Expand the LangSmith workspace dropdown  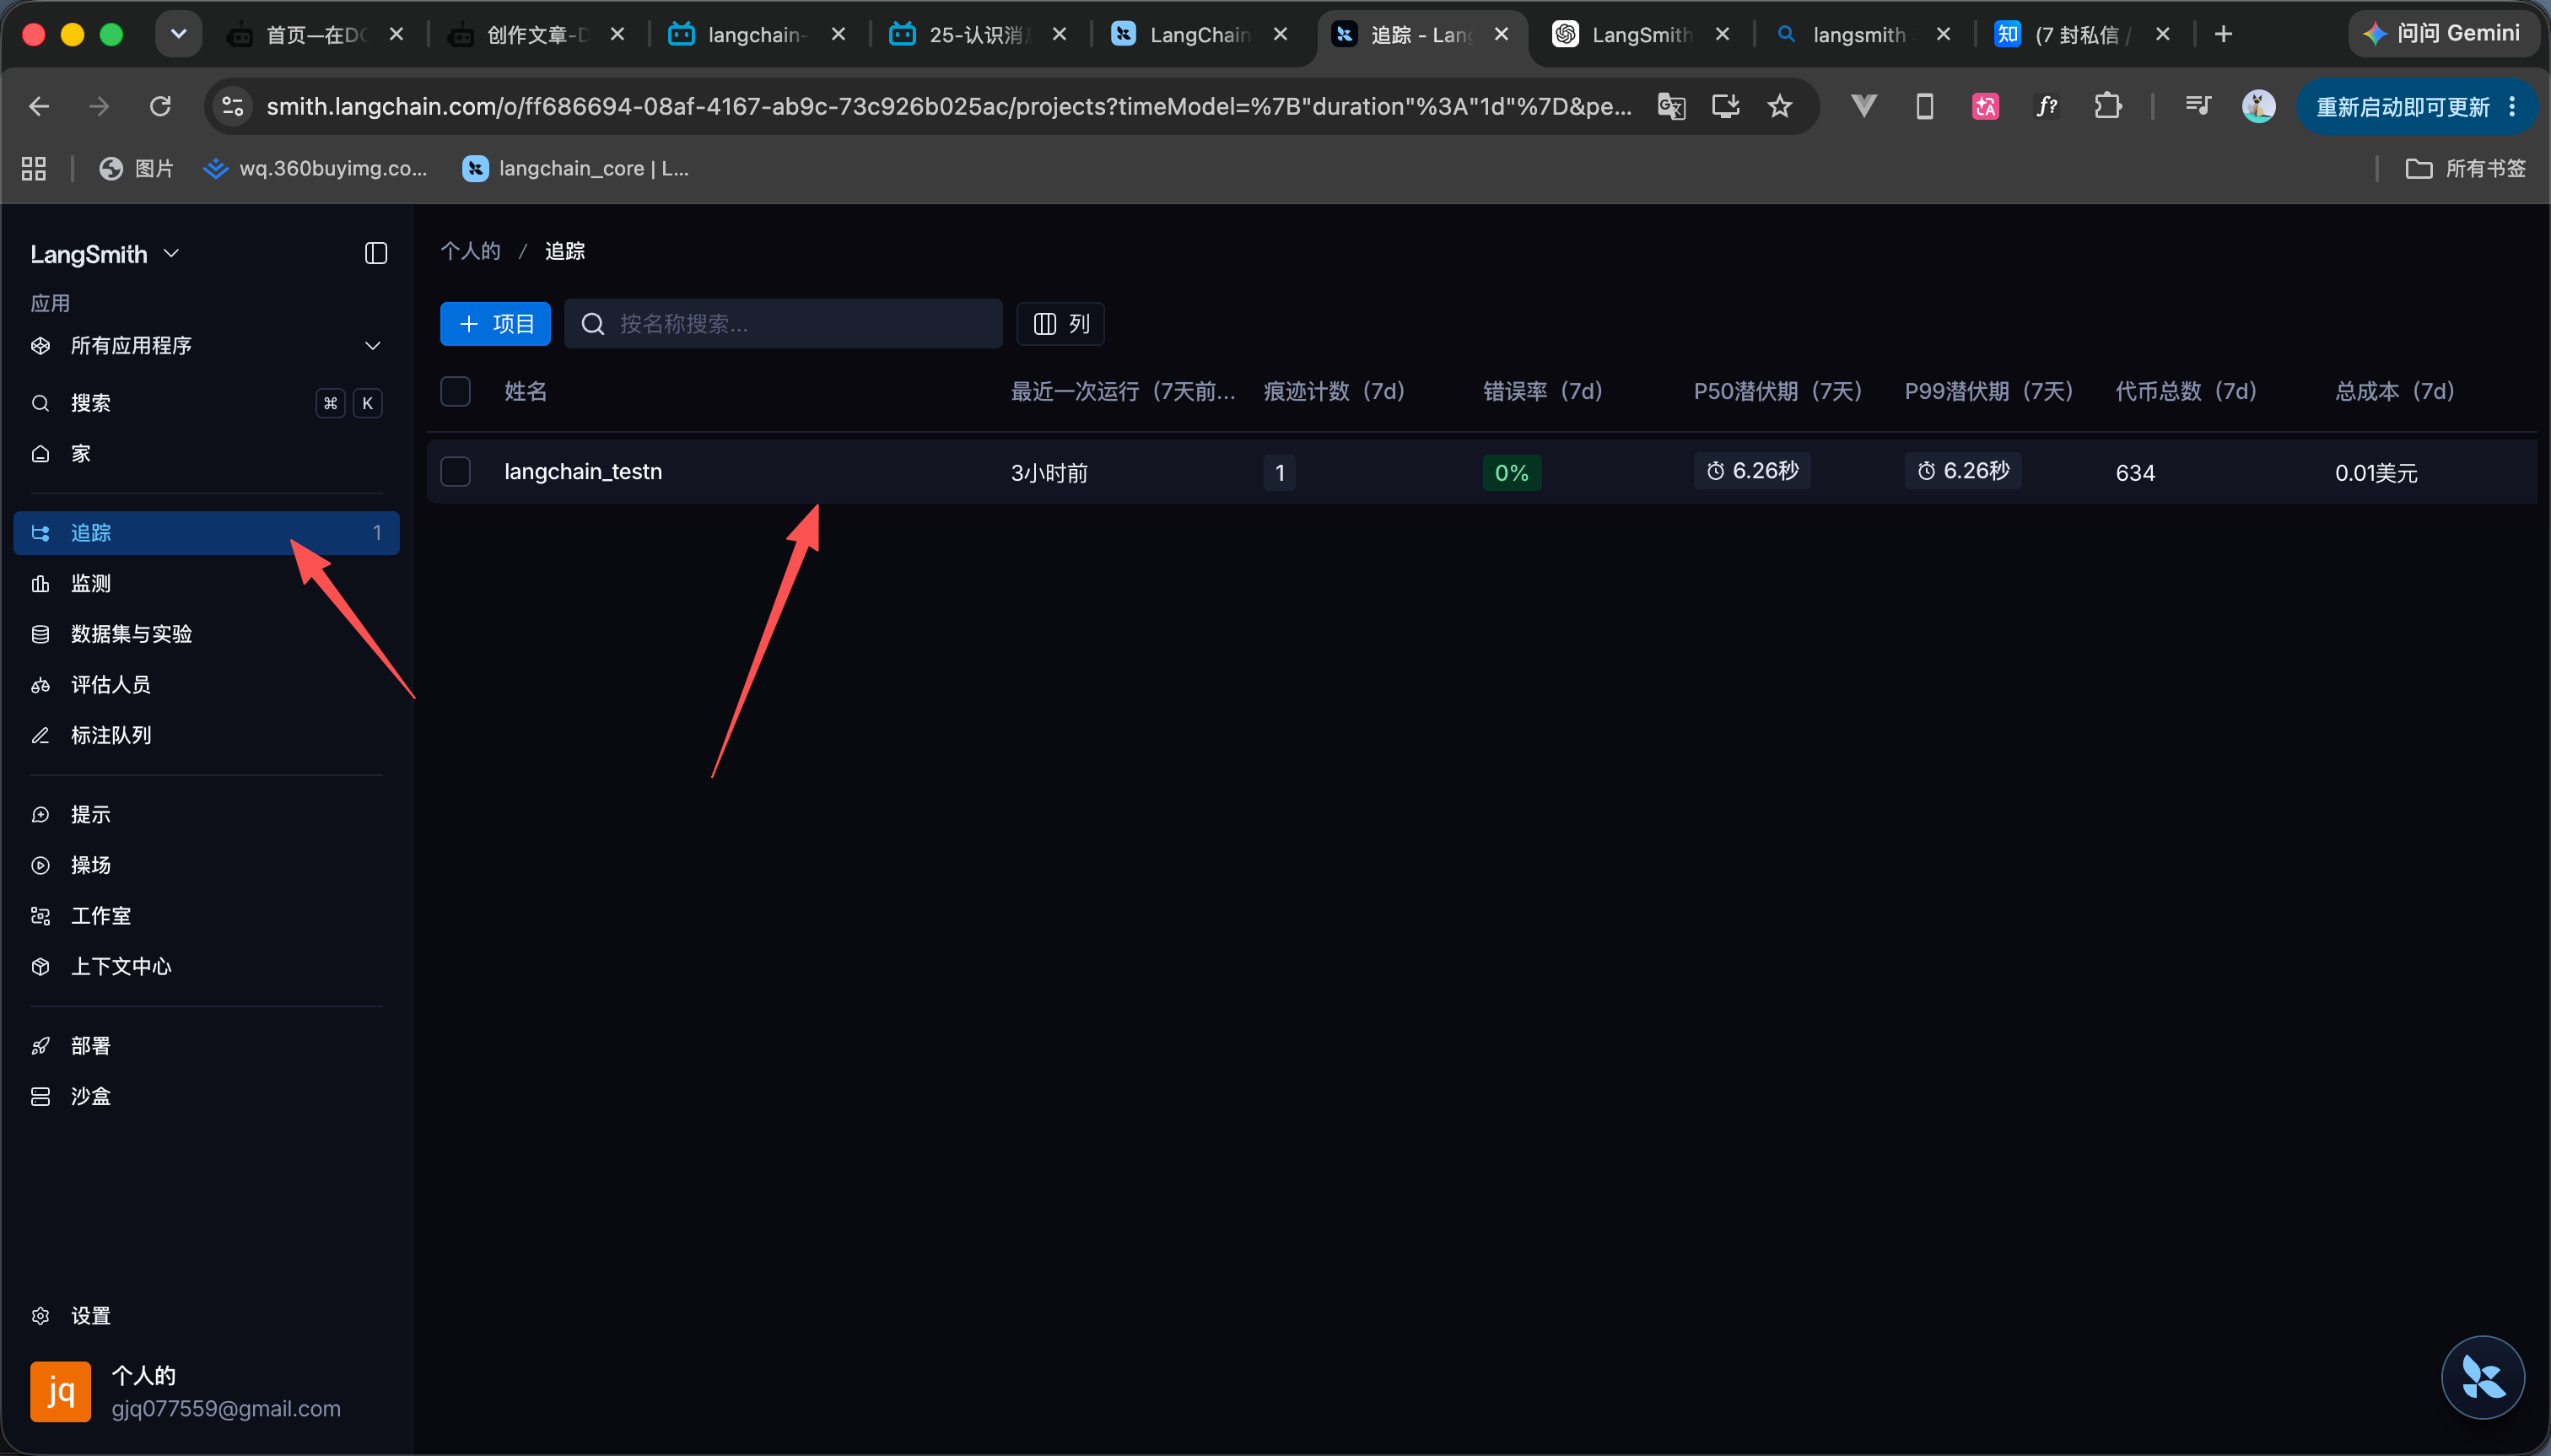click(x=105, y=254)
